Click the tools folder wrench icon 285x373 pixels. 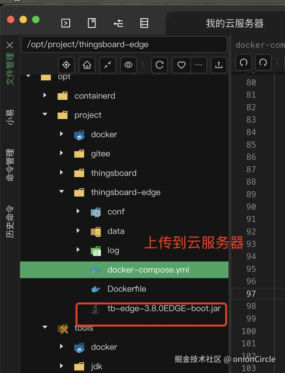pyautogui.click(x=63, y=328)
